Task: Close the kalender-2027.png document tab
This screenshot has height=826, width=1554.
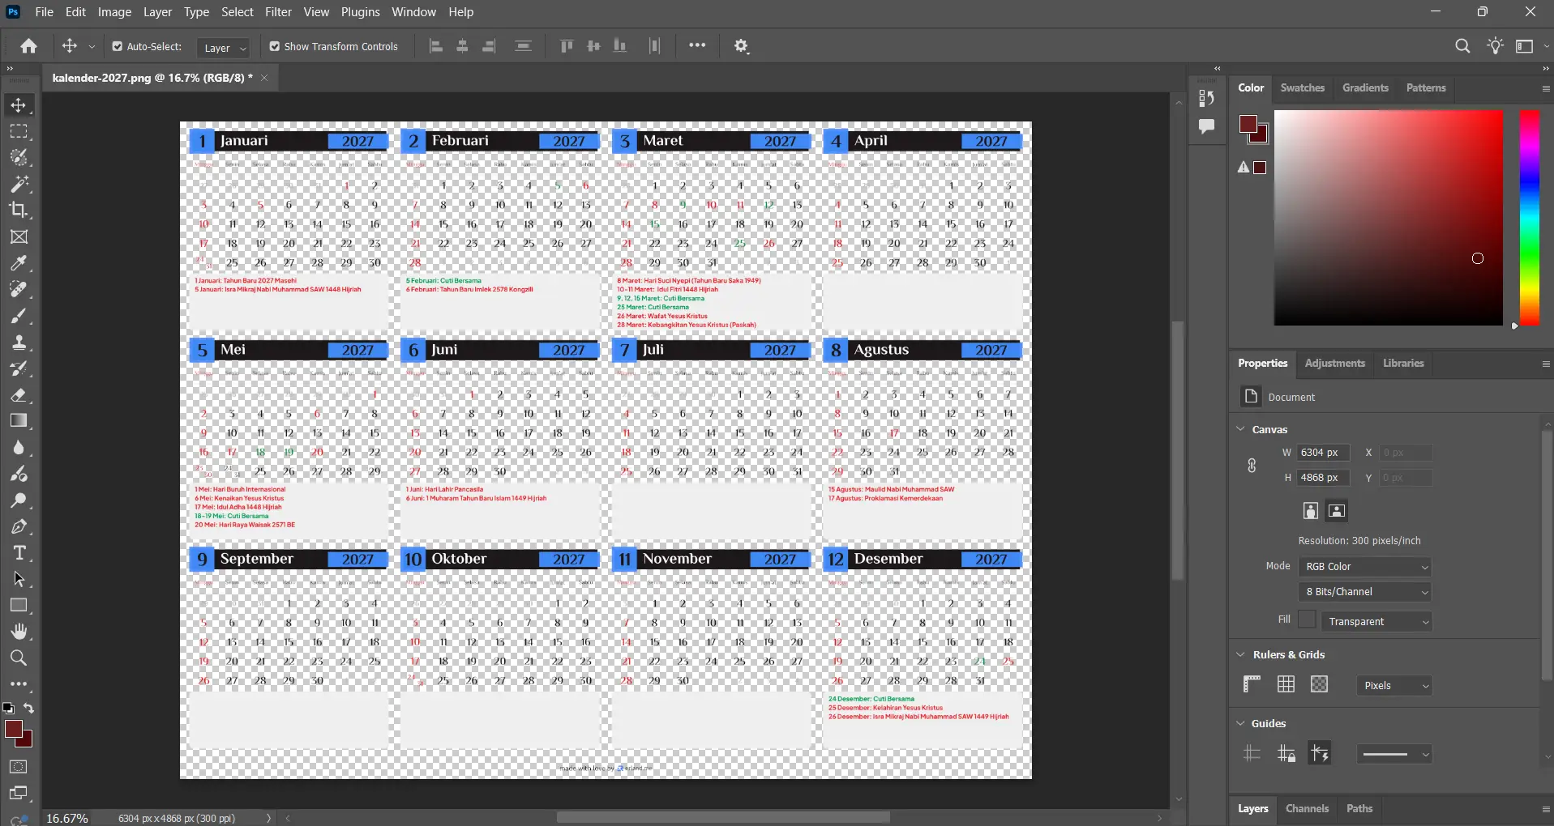Action: point(264,78)
